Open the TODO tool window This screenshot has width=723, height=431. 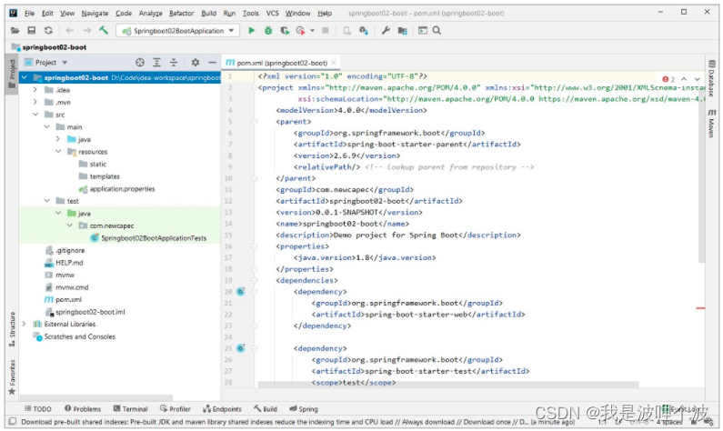(38, 409)
